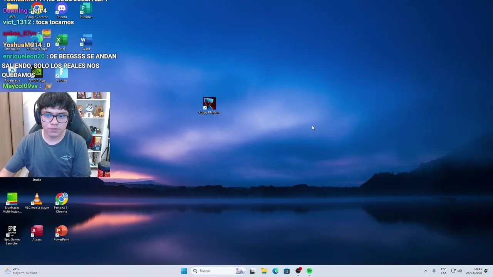The height and width of the screenshot is (277, 493).
Task: Select the PowerPoint desktop shortcut
Action: click(x=61, y=233)
